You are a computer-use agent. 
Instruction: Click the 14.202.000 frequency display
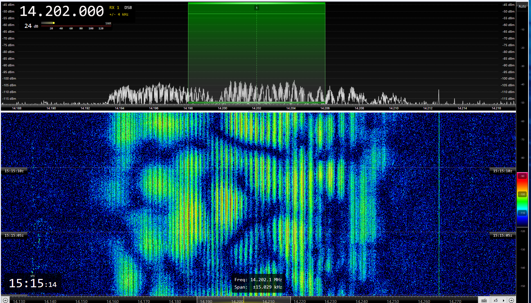(x=62, y=12)
